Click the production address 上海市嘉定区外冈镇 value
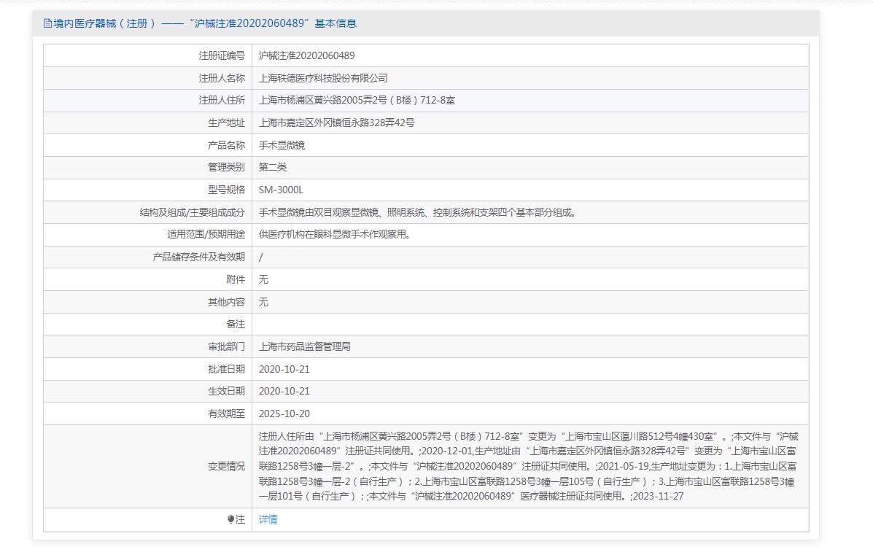Viewport: 873px width, 555px height. coord(336,123)
